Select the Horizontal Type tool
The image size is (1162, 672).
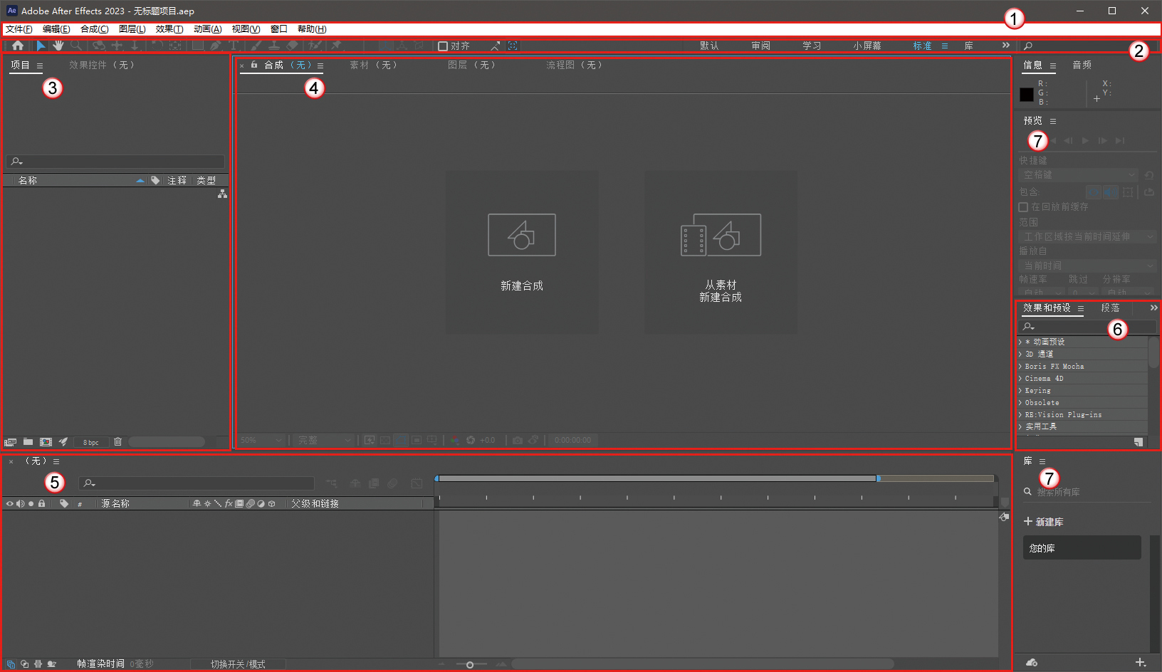coord(233,46)
